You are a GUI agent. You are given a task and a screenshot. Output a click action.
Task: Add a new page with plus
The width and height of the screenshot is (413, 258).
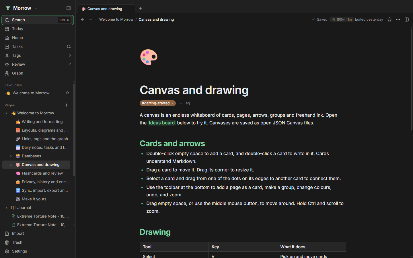point(66,105)
